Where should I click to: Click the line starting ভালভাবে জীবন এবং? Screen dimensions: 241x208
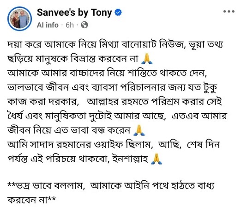(x=112, y=87)
